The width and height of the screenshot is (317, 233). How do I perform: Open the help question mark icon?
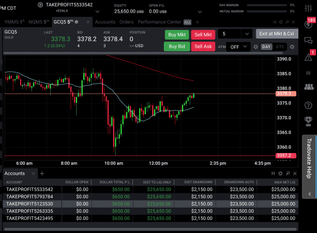pyautogui.click(x=308, y=105)
